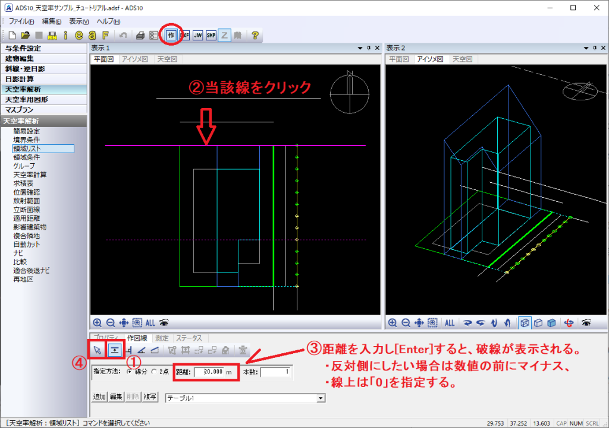609x428 pixels.
Task: Zoom in the 表示2 view
Action: point(393,322)
